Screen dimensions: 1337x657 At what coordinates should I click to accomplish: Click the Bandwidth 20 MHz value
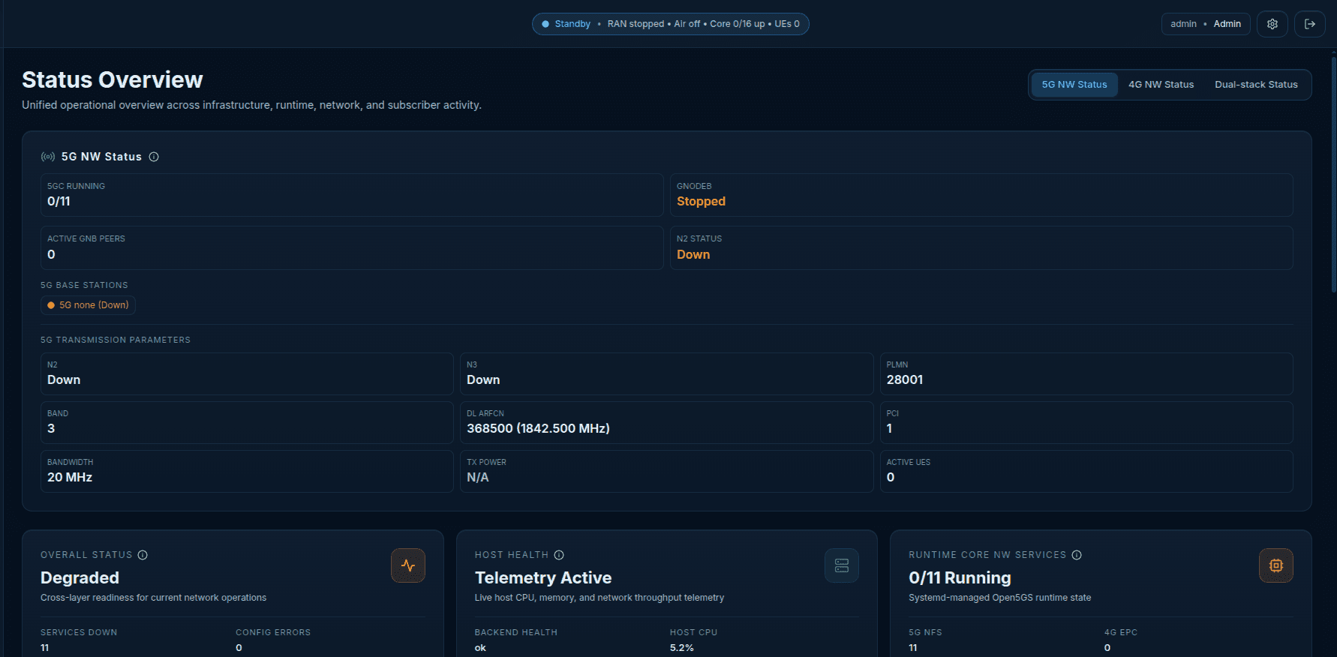tap(70, 478)
